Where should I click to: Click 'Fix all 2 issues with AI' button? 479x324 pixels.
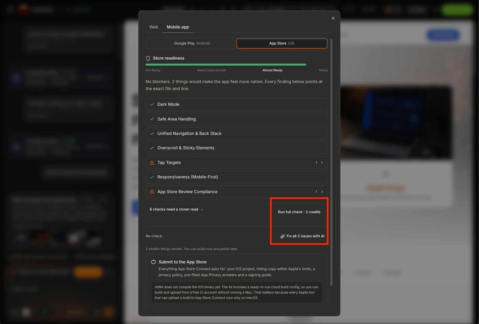point(302,236)
